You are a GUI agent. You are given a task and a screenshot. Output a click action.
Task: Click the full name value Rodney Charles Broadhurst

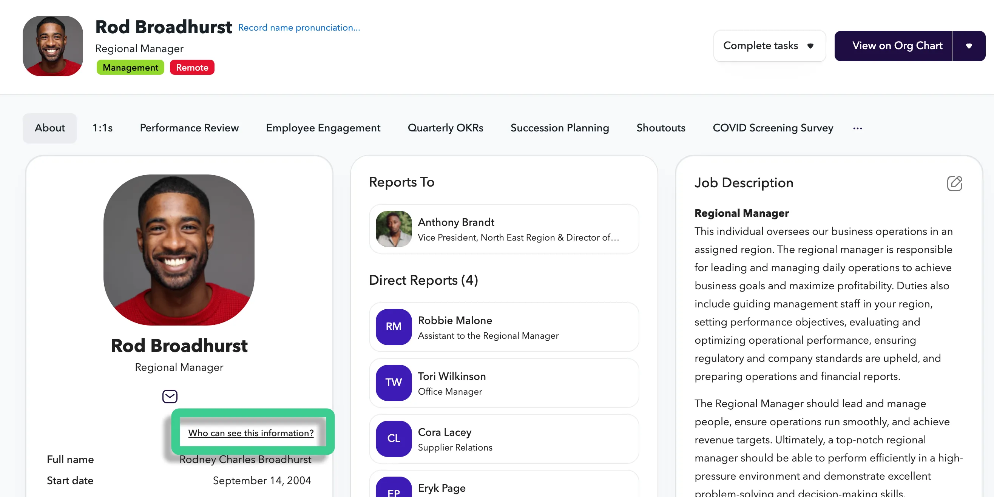(245, 460)
